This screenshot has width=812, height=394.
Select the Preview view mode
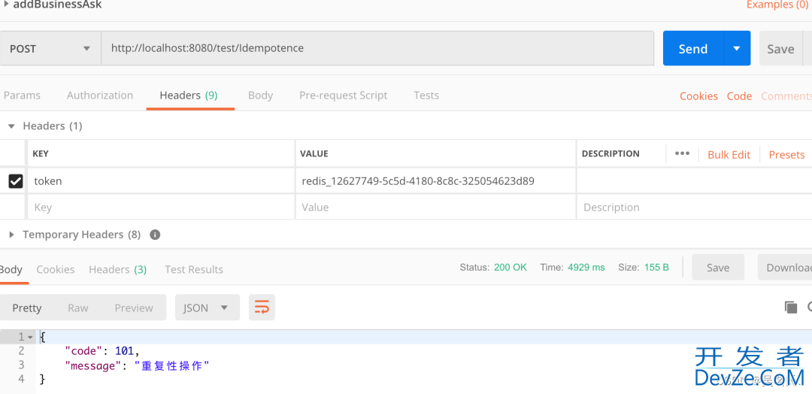point(134,308)
